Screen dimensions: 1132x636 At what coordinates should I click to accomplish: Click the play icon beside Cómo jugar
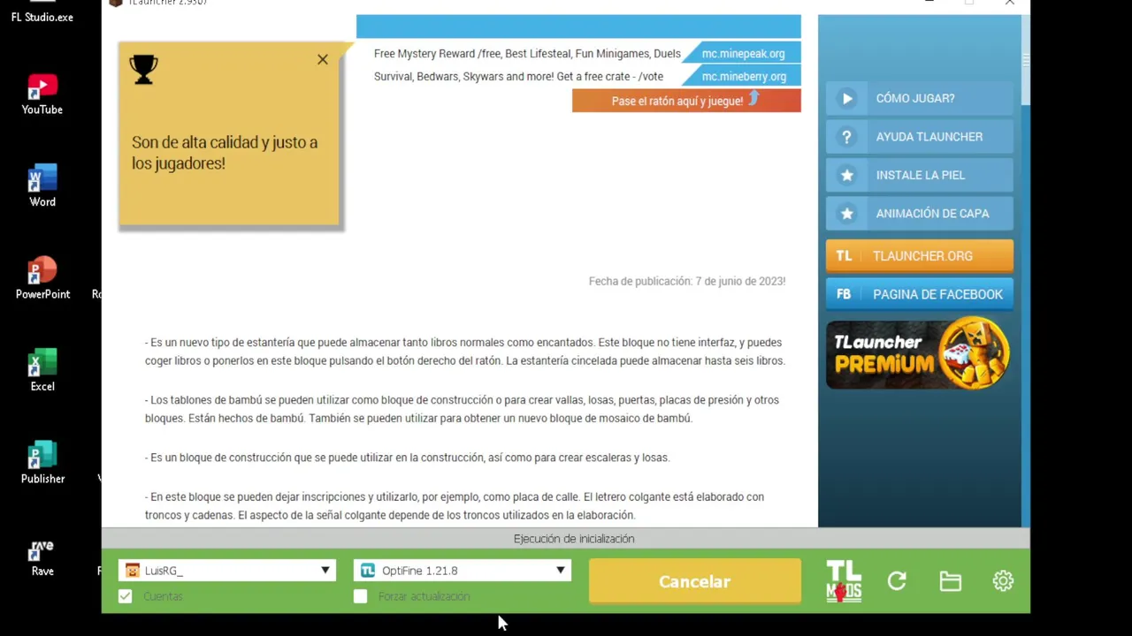coord(847,98)
